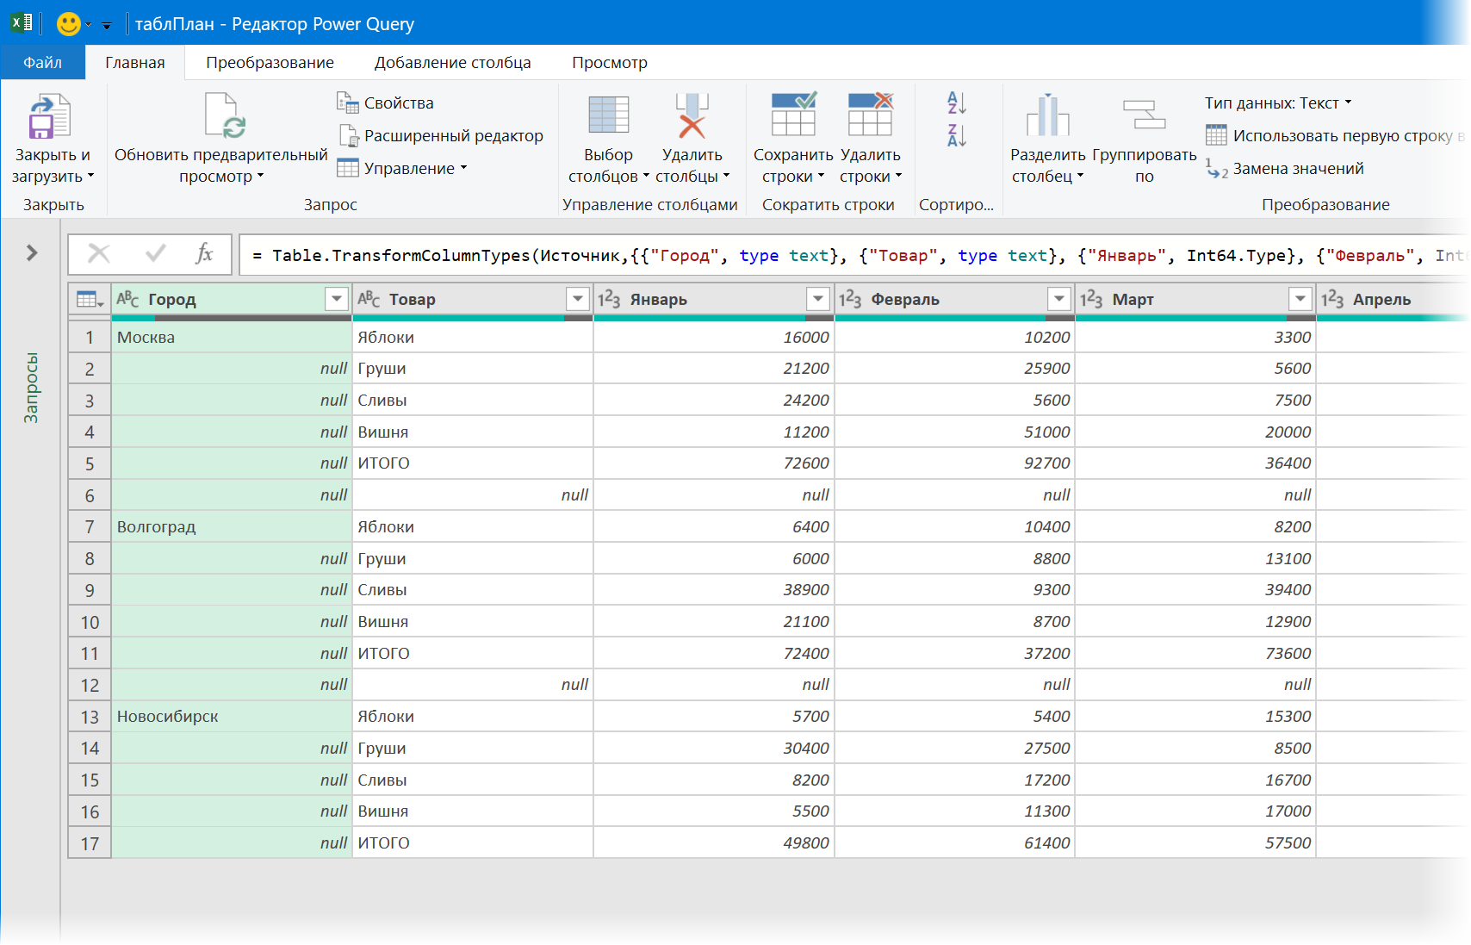Click the Excel application icon
Screen dimensions: 1471x945
click(22, 23)
